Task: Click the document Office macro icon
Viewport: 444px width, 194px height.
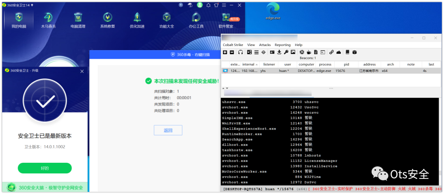Action: pos(316,52)
